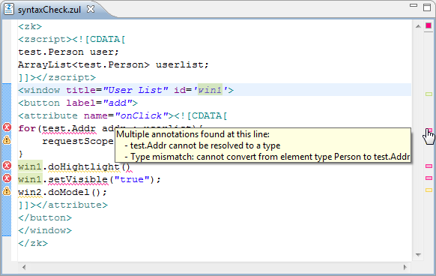The image size is (436, 276).
Task: Click error marker beside win1.doHightlight line
Action: pos(7,166)
